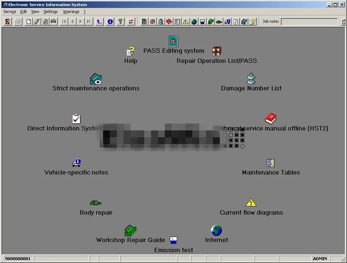Open Repair Operation List from toolbar icon
The height and width of the screenshot is (263, 347).
coord(153,21)
